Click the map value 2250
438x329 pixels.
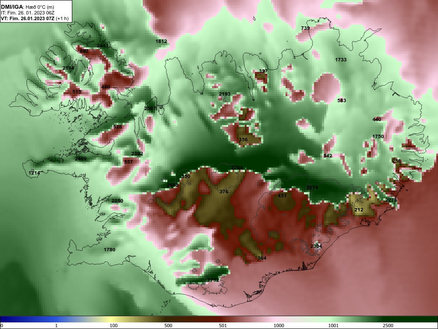[117, 201]
